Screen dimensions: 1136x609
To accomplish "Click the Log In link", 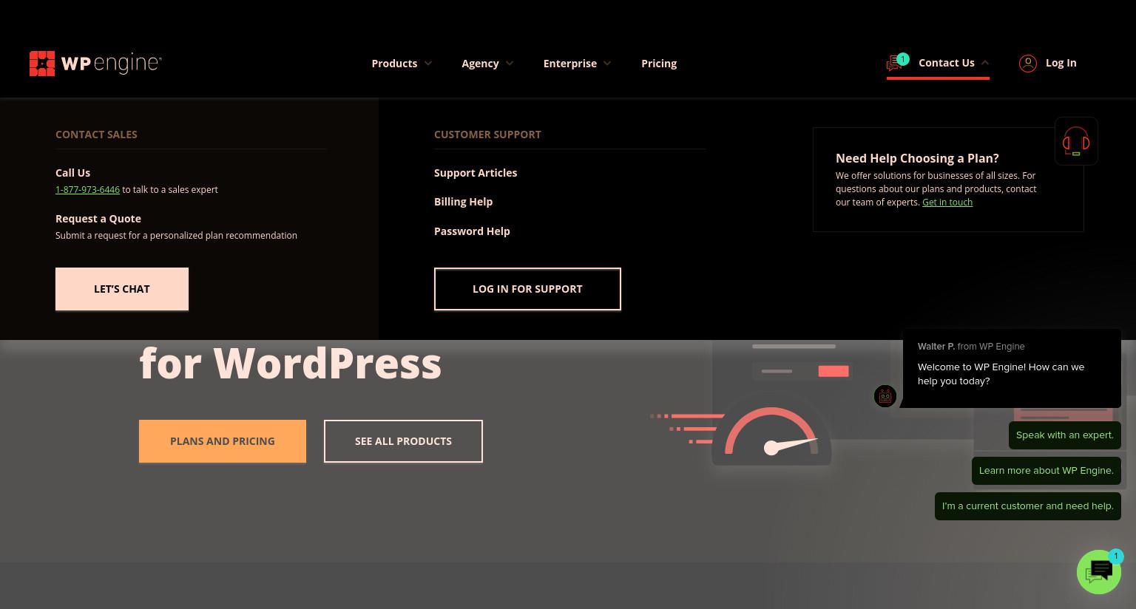I will 1061,63.
